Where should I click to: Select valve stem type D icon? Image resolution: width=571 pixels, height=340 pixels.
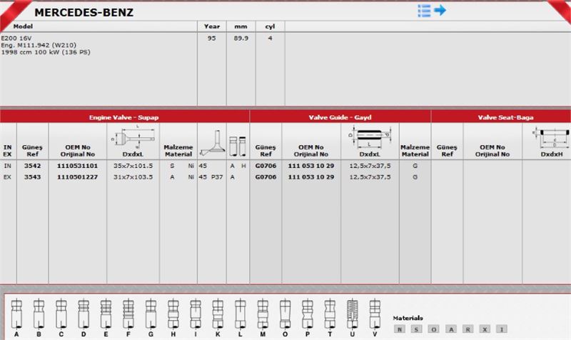(x=84, y=314)
